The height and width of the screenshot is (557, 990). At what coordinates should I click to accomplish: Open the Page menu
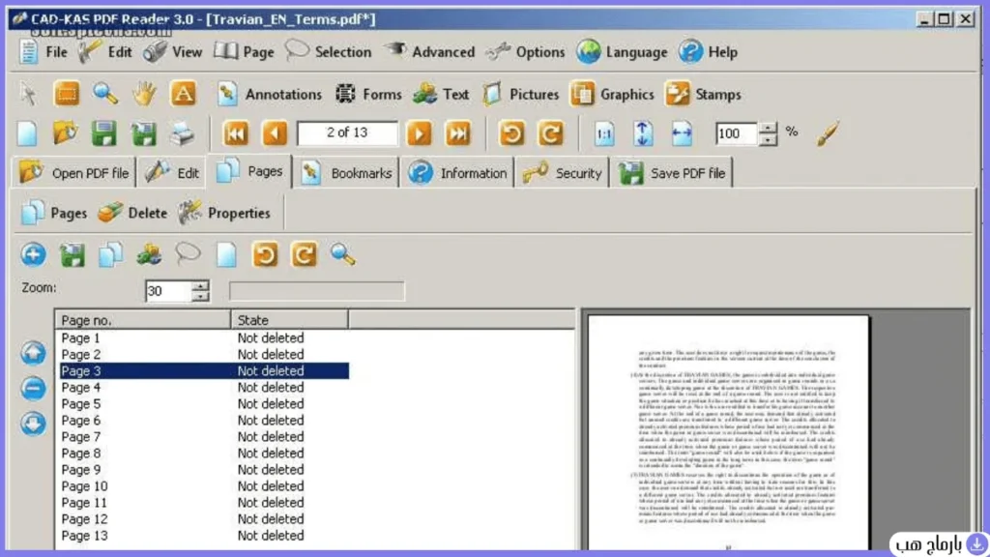(244, 52)
